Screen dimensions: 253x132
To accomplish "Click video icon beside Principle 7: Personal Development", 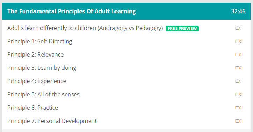I will coord(238,121).
